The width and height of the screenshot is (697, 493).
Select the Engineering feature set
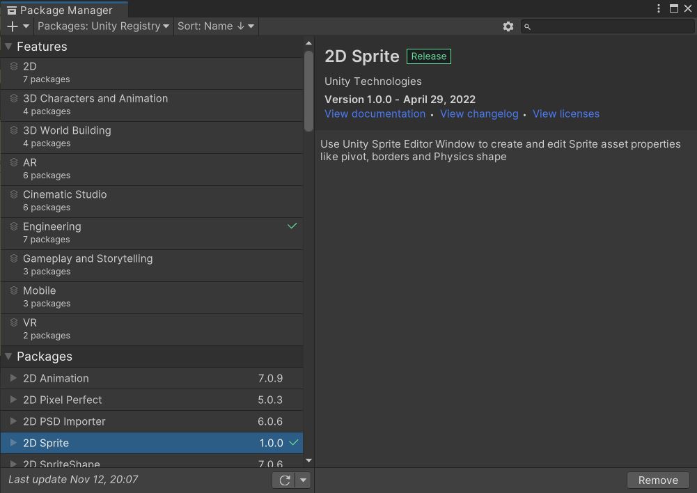(152, 233)
